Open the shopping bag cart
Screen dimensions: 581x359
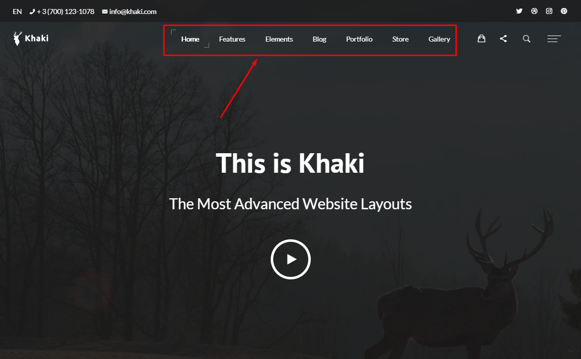(x=481, y=39)
